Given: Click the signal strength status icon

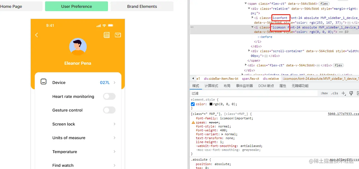Looking at the screenshot, I should coord(98,26).
